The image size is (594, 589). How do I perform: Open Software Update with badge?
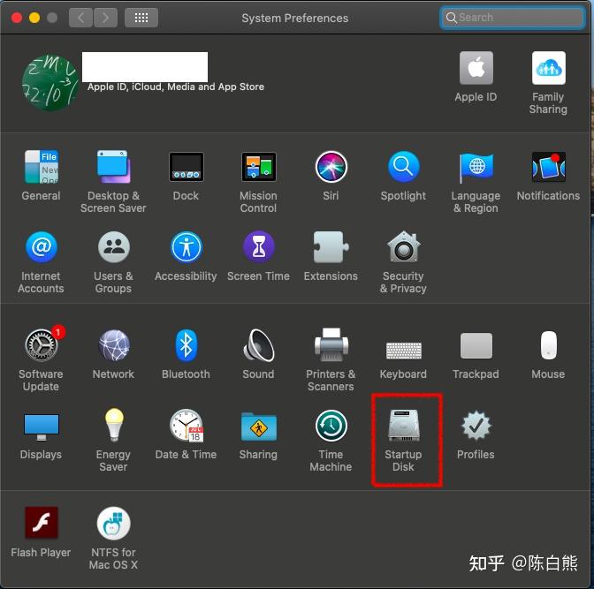point(42,344)
